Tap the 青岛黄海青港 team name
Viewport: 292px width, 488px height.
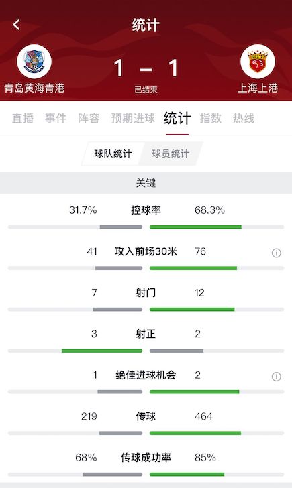pos(34,88)
